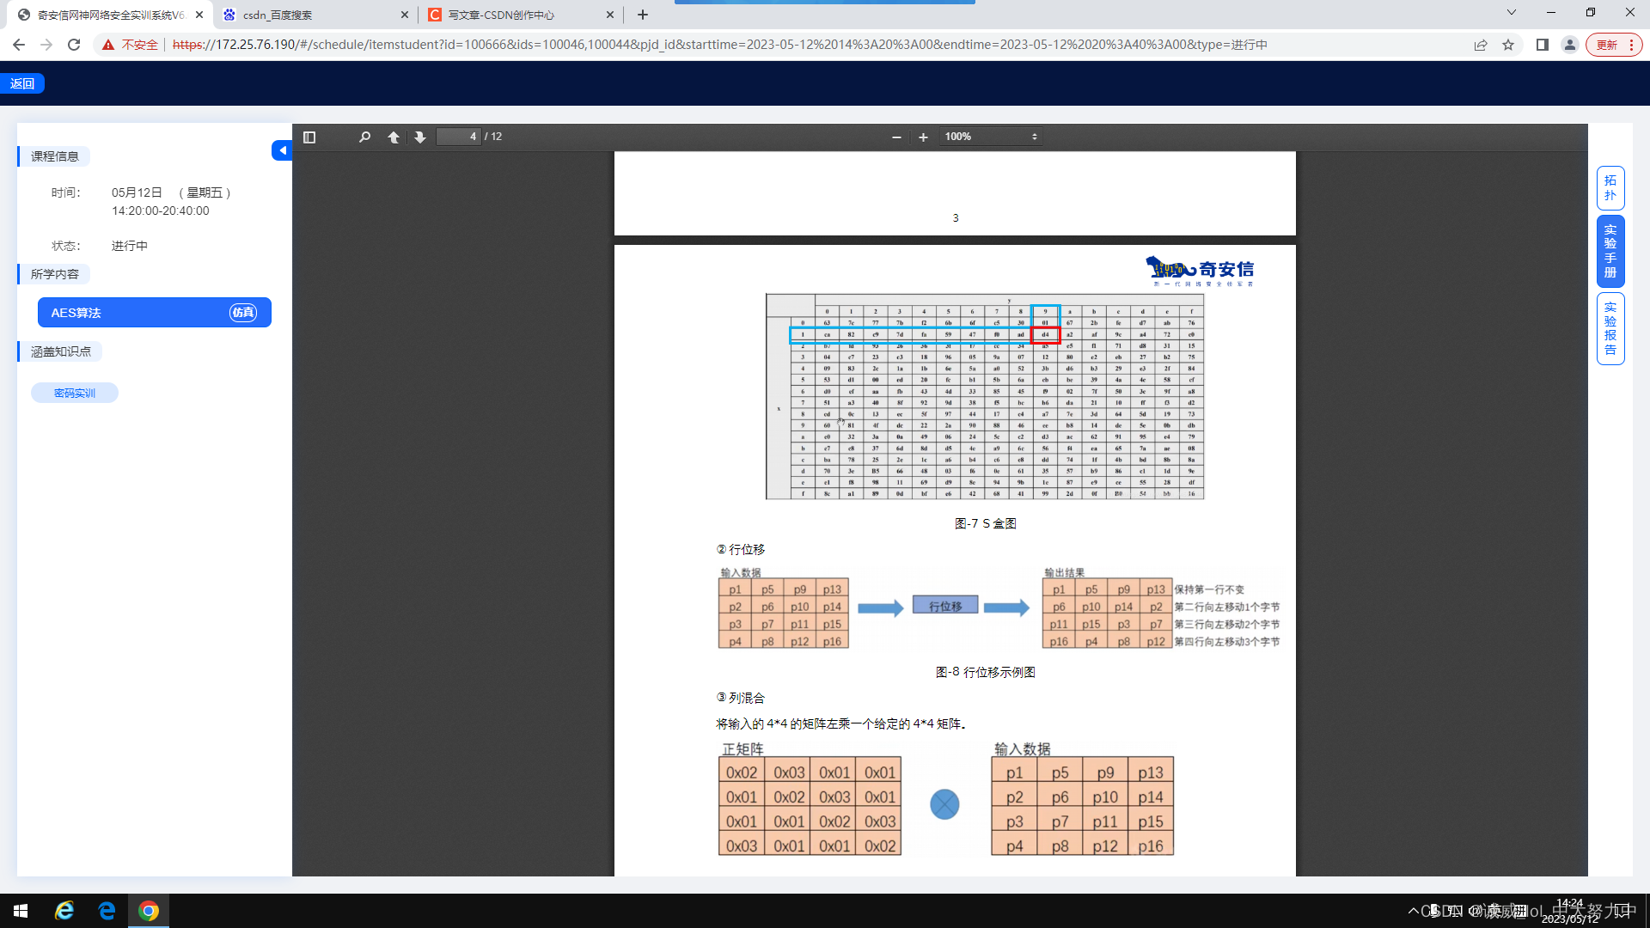The image size is (1650, 928).
Task: Zoom into the PDF document
Action: [923, 137]
